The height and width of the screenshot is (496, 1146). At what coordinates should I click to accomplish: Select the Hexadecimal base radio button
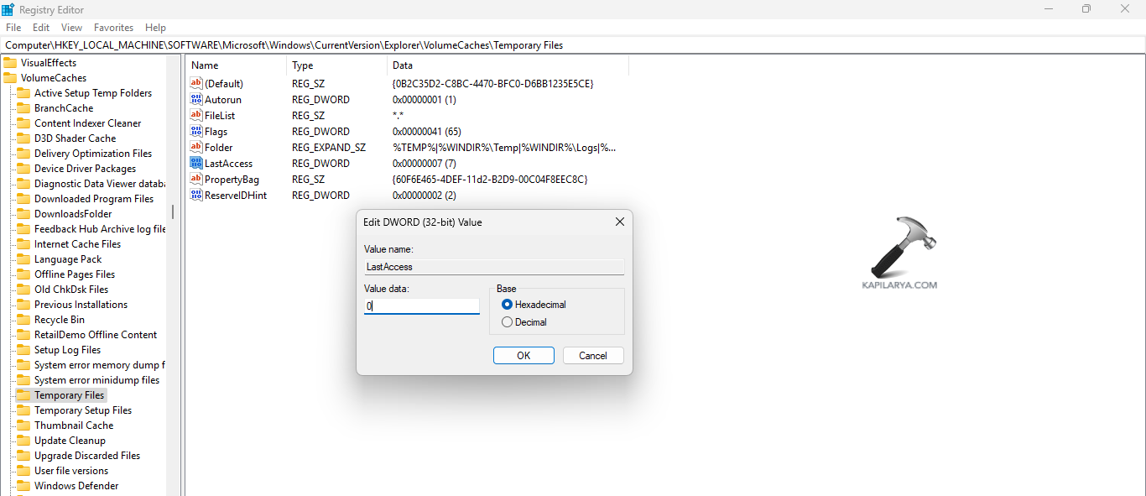click(x=507, y=305)
